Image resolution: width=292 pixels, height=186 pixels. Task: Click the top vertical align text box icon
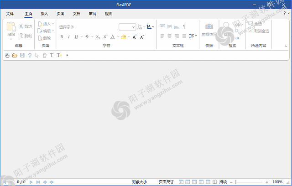point(162,26)
